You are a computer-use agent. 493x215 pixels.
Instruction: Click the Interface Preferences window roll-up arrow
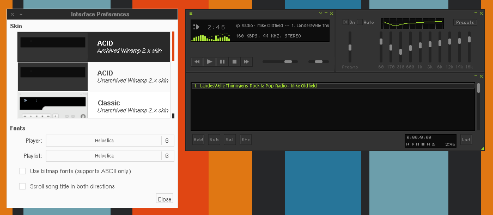click(x=21, y=15)
